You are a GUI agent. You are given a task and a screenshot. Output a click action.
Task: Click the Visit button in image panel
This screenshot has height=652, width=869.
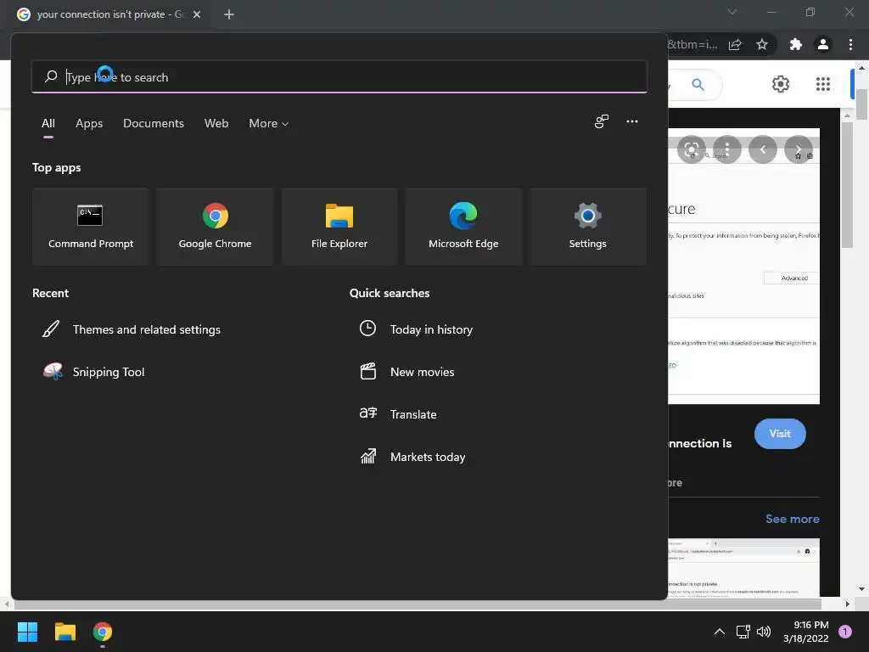[780, 434]
